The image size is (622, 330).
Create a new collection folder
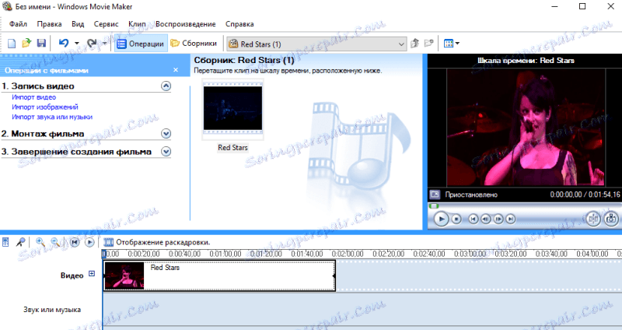(429, 44)
